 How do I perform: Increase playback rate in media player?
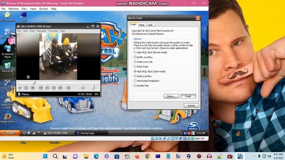[x=54, y=88]
